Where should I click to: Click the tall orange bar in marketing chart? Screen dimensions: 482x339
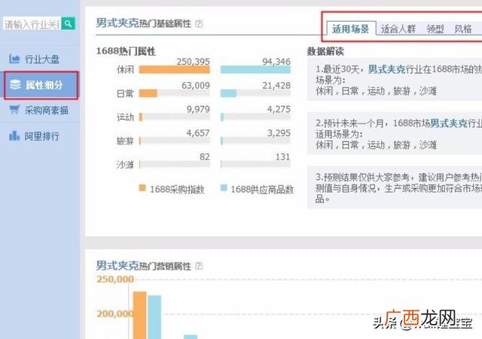(x=139, y=315)
